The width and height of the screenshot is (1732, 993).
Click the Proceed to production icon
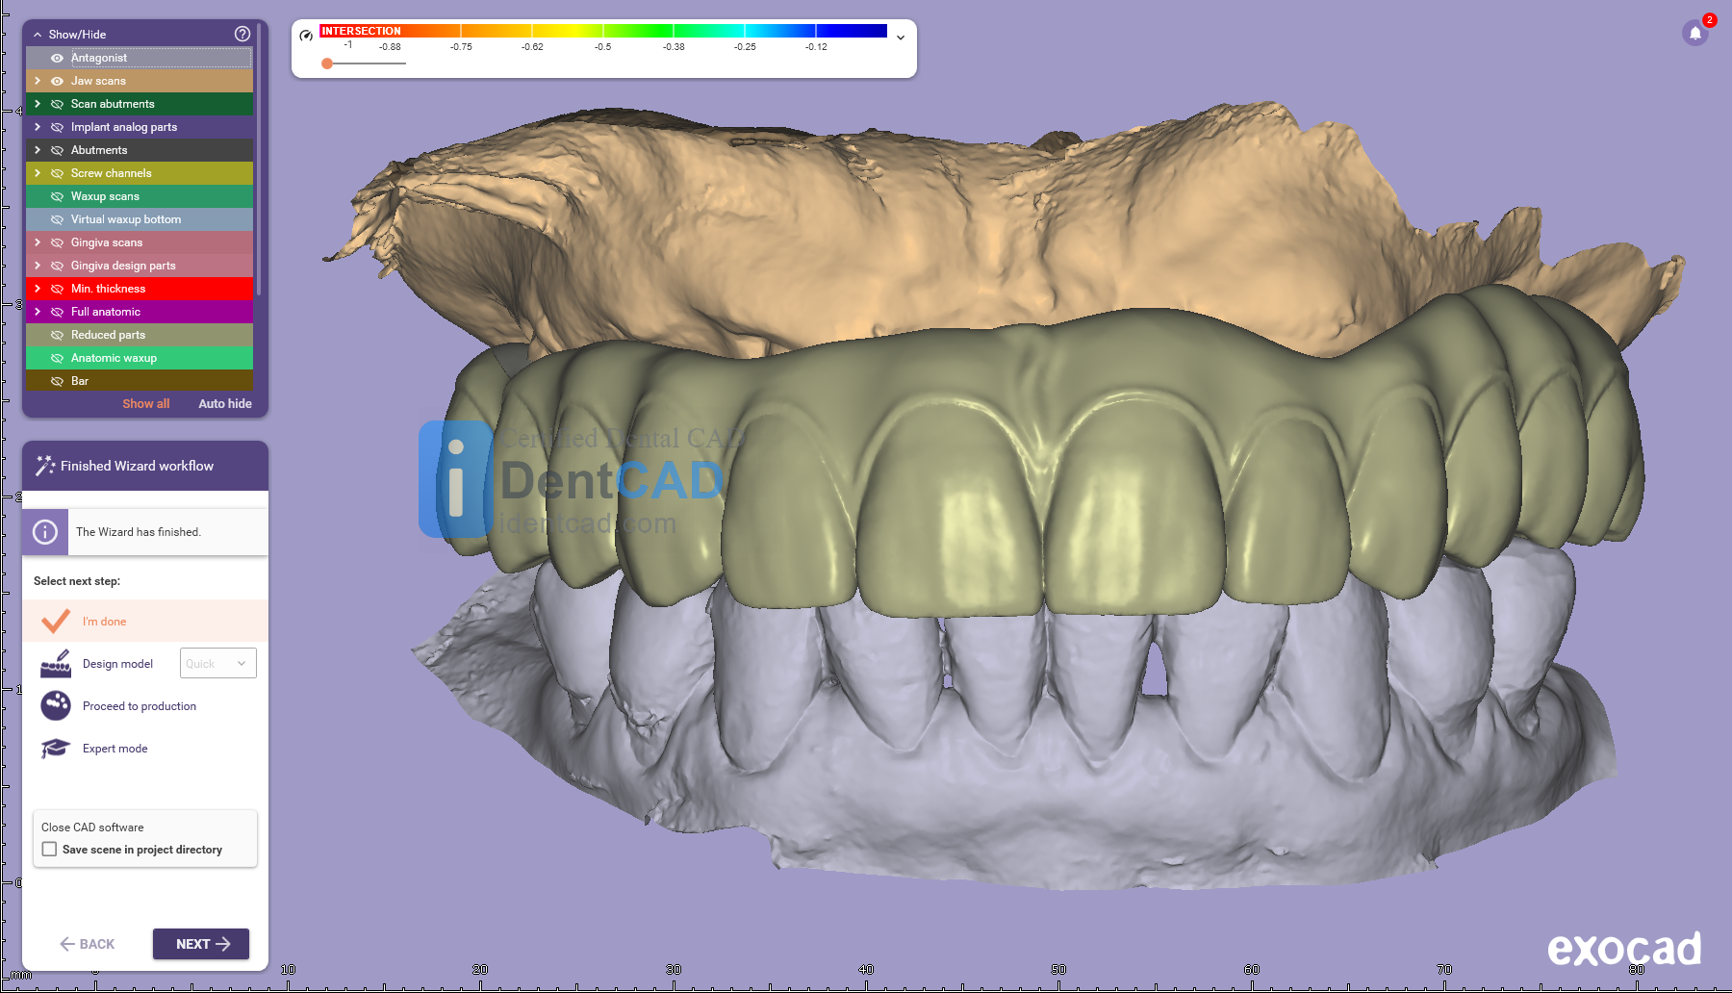pyautogui.click(x=56, y=706)
